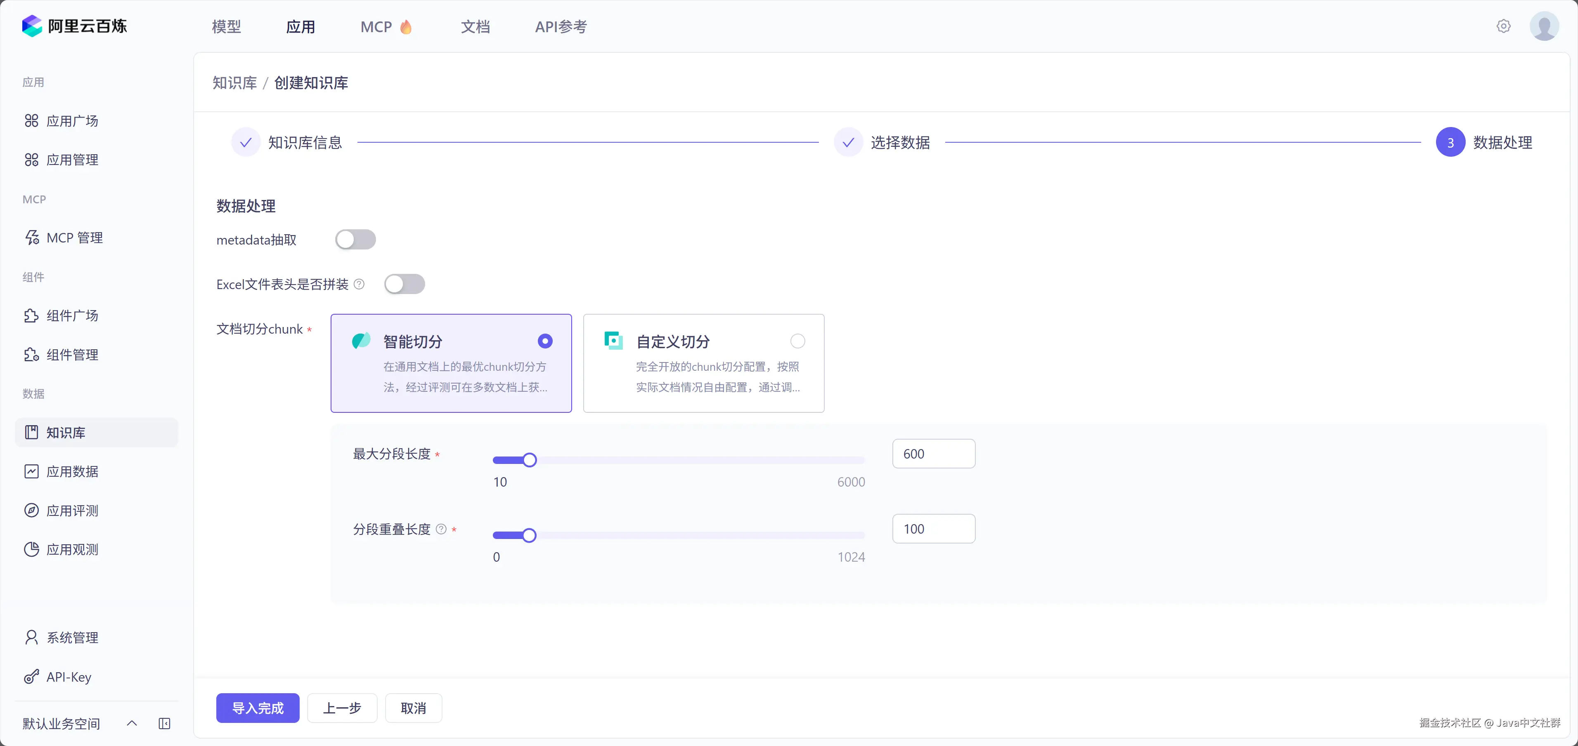This screenshot has width=1578, height=746.
Task: Click the 最大分段长度 slider handle
Action: pyautogui.click(x=530, y=460)
